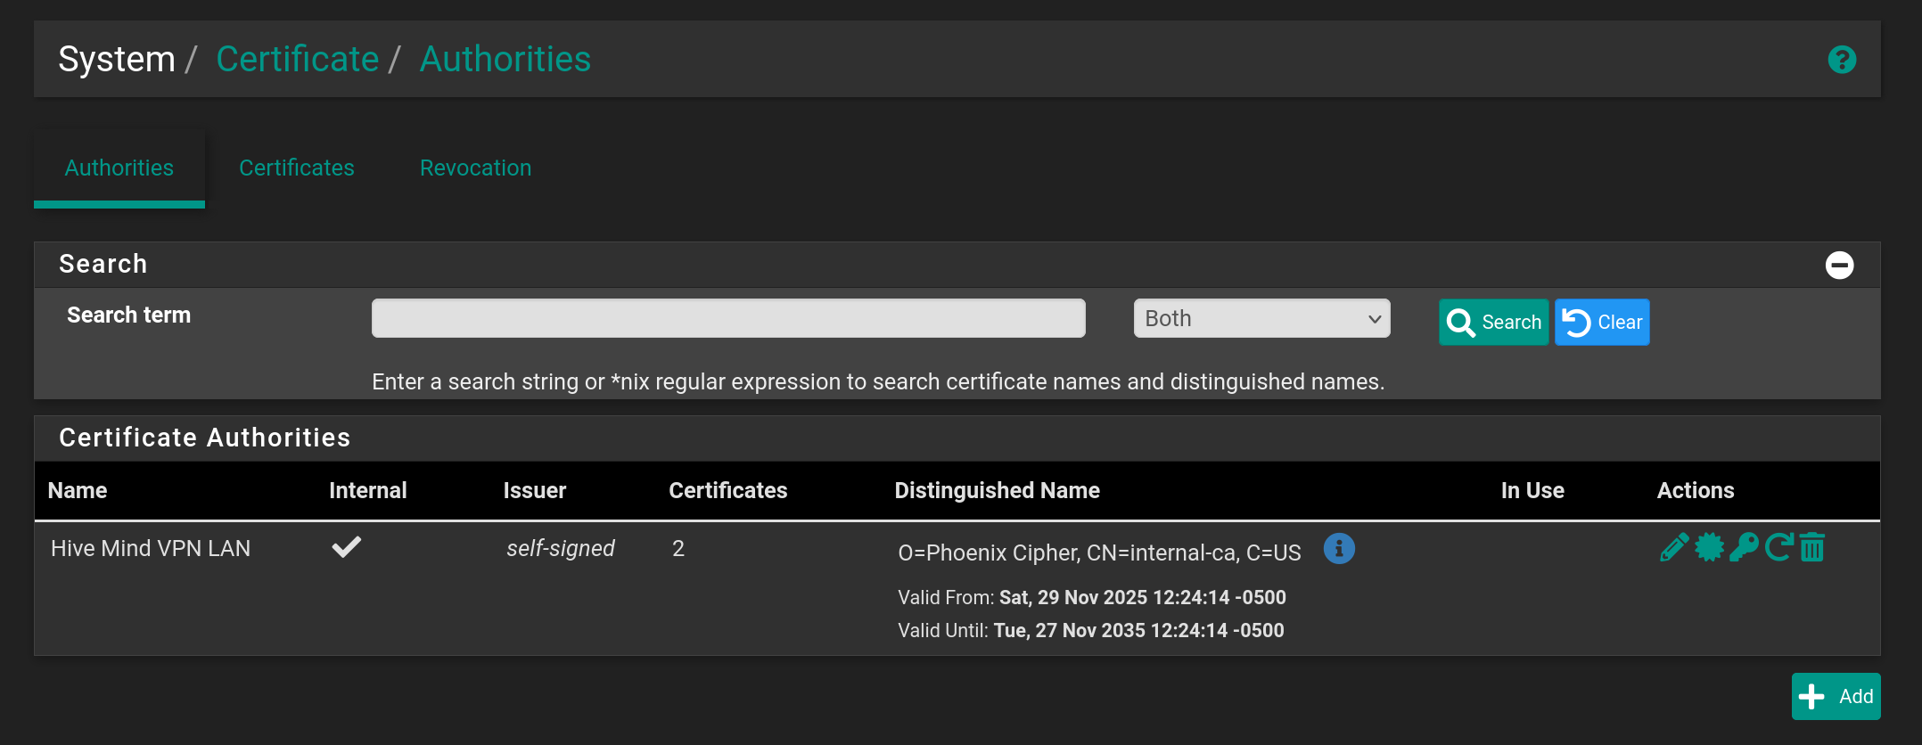Renew the Hive Mind VPN LAN CA

coord(1778,547)
